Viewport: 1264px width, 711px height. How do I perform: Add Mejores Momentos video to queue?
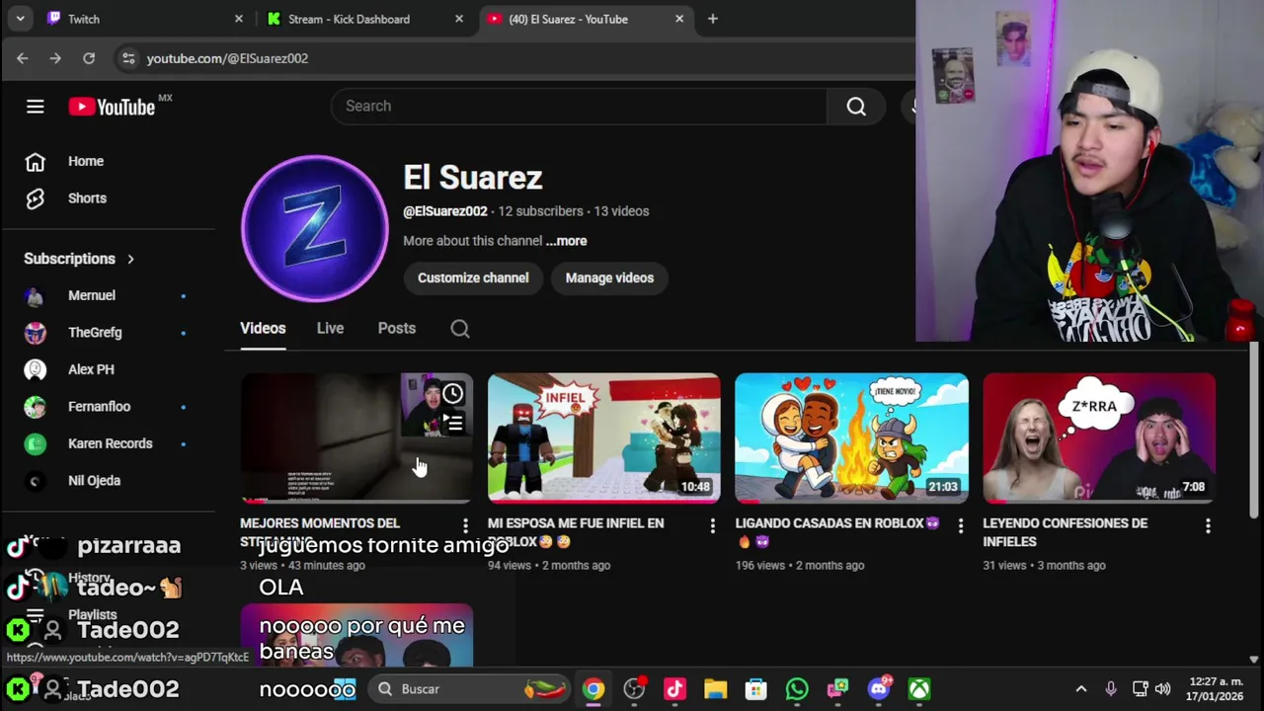(x=453, y=424)
